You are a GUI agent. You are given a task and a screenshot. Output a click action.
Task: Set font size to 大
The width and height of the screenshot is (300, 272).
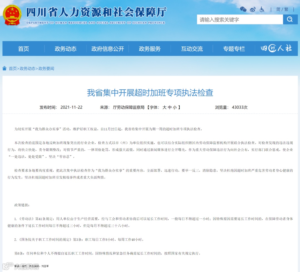(x=164, y=107)
